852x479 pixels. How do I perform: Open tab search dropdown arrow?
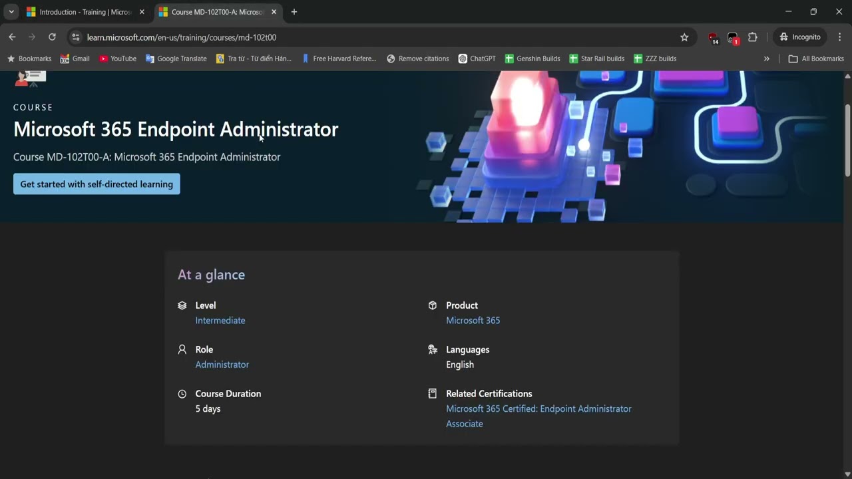11,12
